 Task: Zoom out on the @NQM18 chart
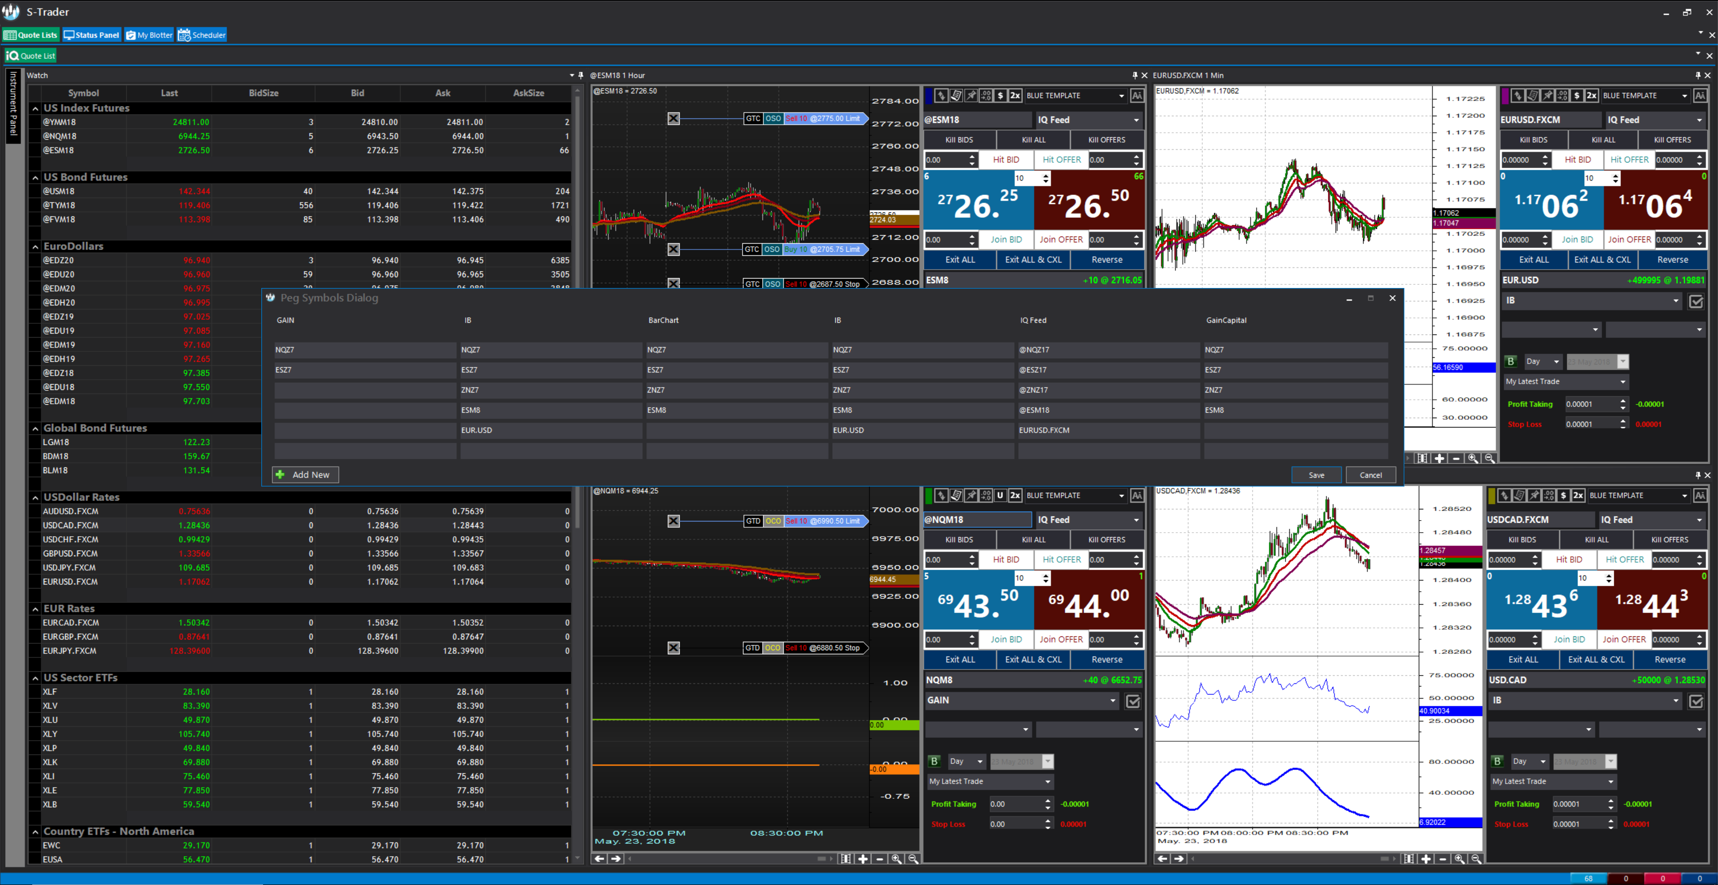913,859
